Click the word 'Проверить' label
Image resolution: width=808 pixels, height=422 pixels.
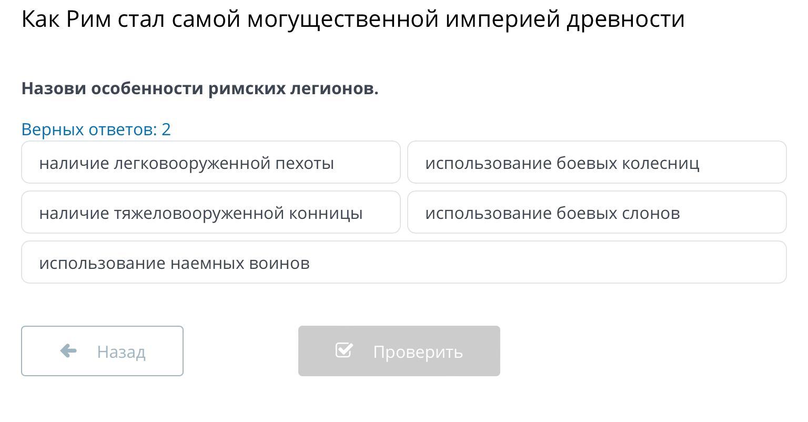coord(418,351)
